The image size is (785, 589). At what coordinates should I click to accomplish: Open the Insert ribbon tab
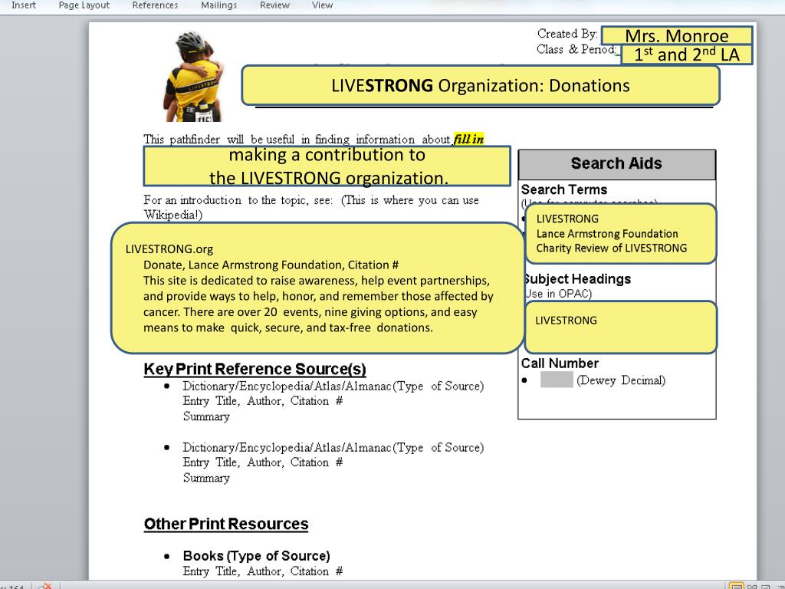pos(24,5)
